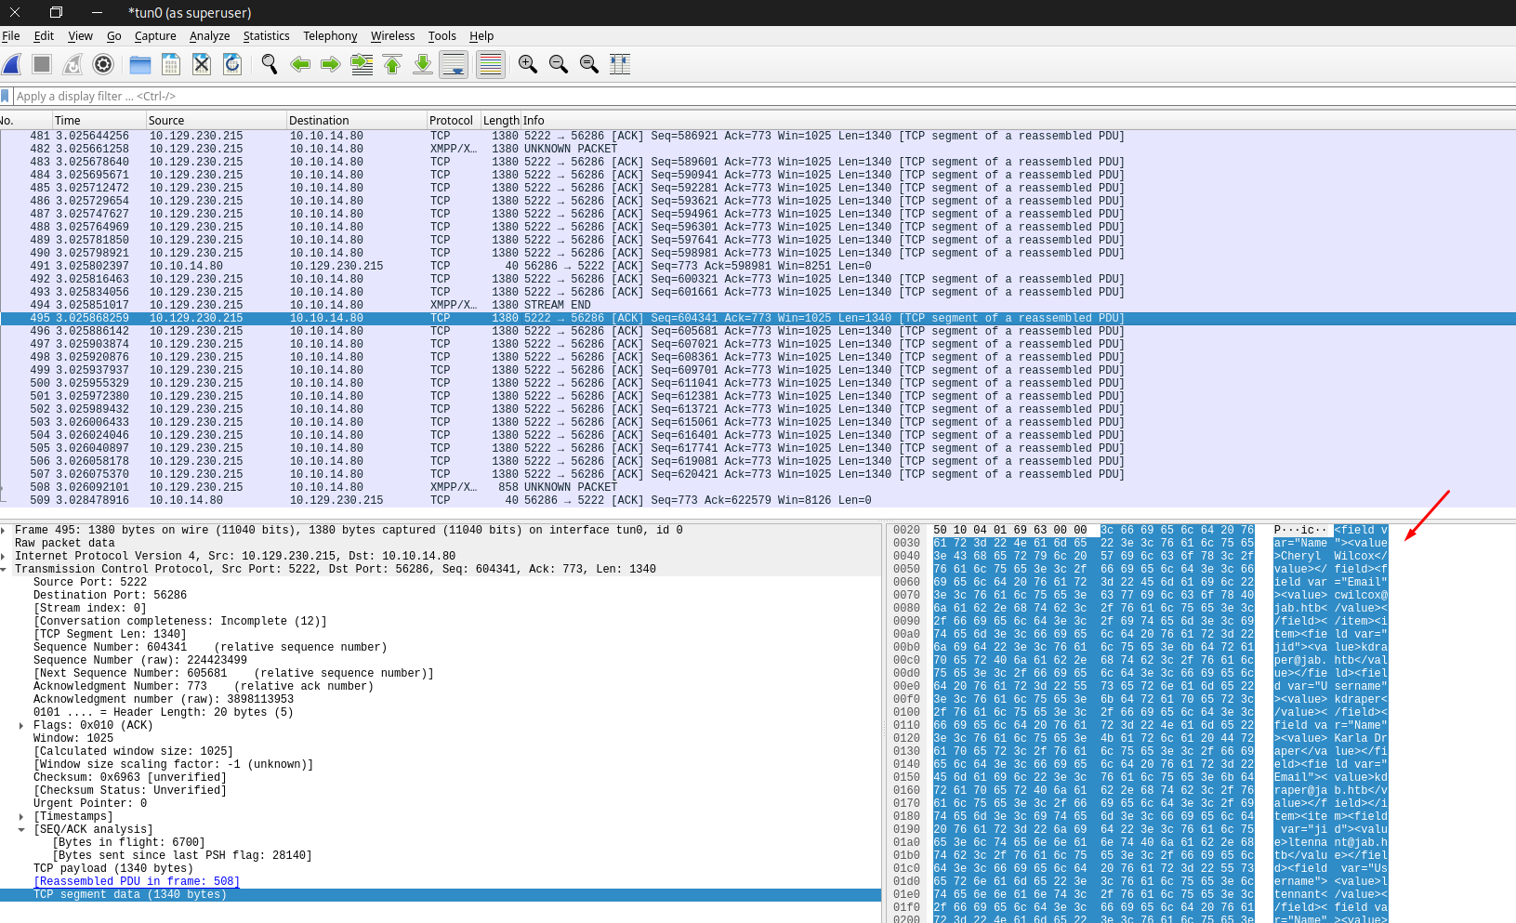The image size is (1516, 923).
Task: Save this capture file
Action: point(171,64)
